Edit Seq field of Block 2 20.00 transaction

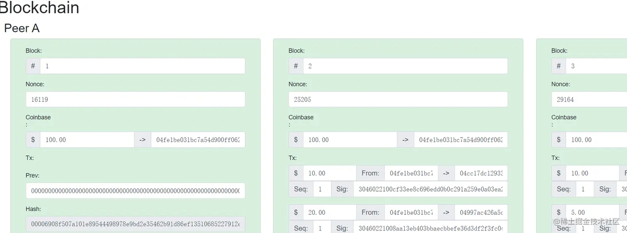pyautogui.click(x=322, y=228)
